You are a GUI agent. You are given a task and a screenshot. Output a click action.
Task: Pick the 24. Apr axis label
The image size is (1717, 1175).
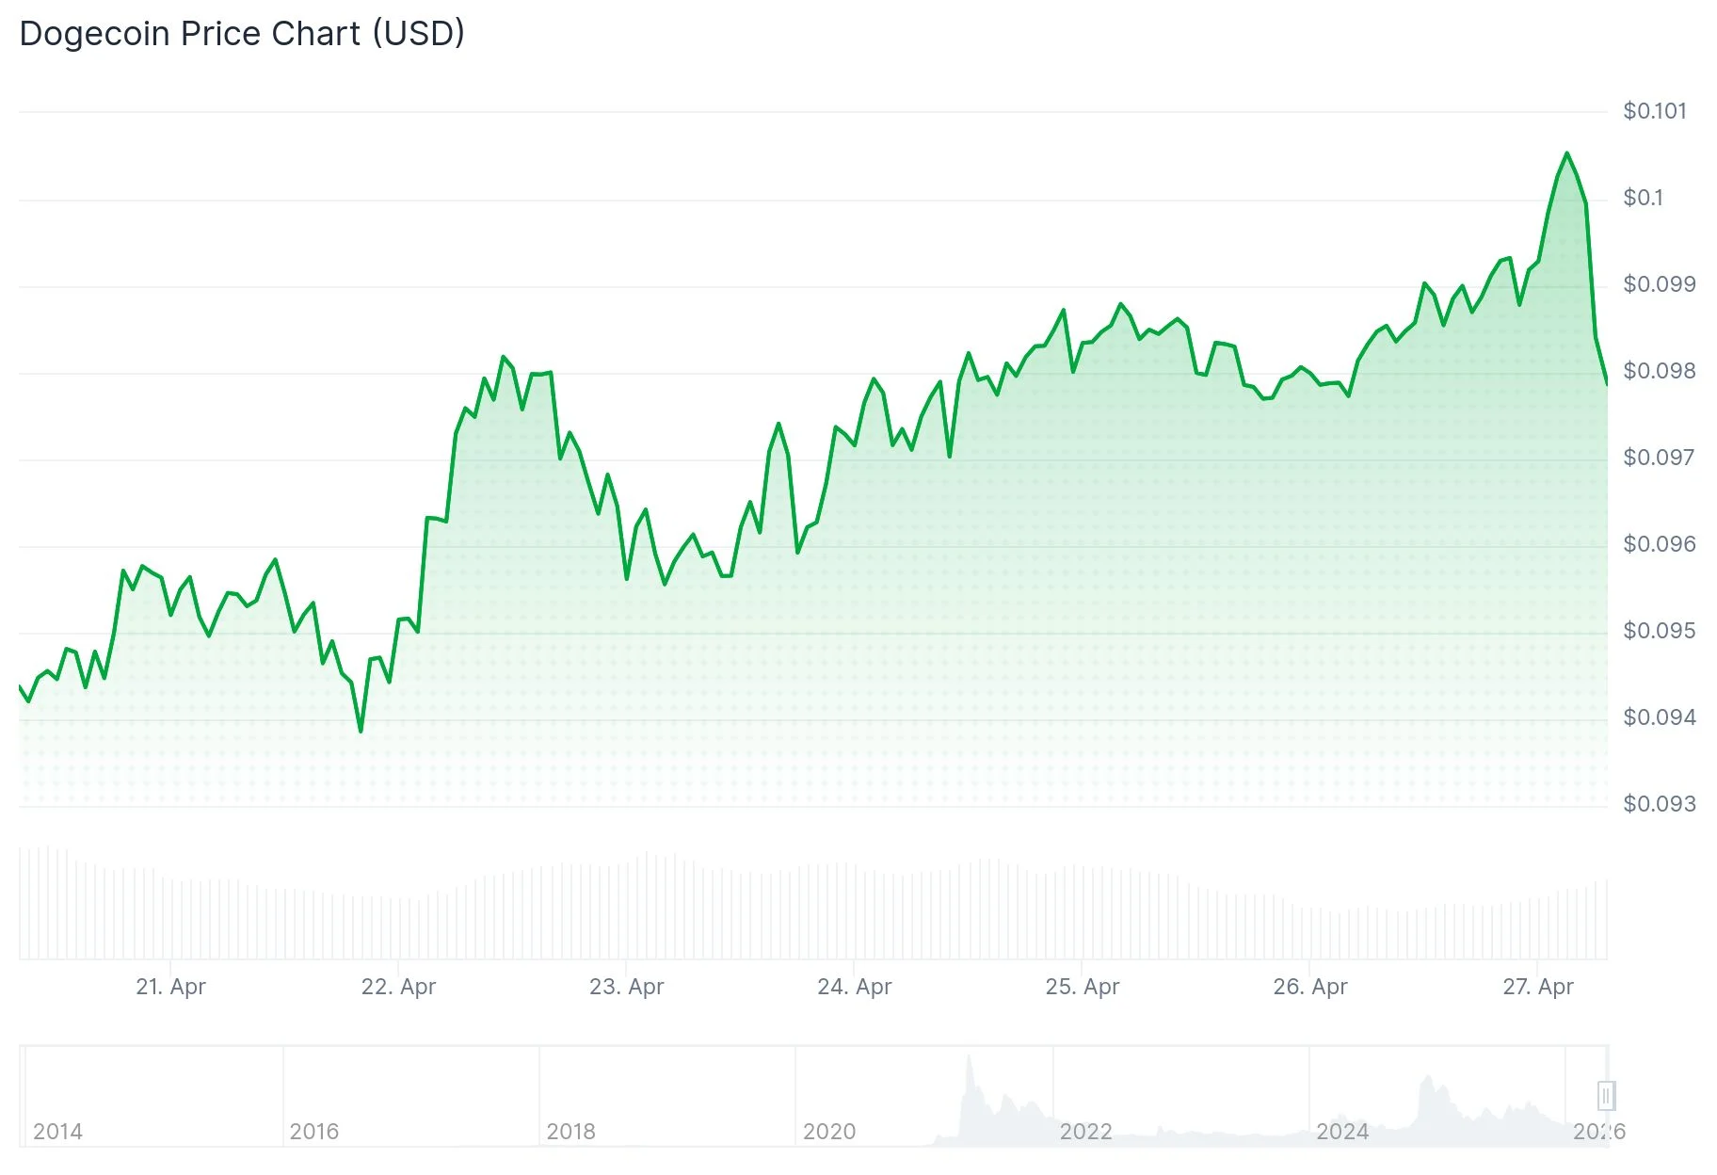click(x=854, y=987)
